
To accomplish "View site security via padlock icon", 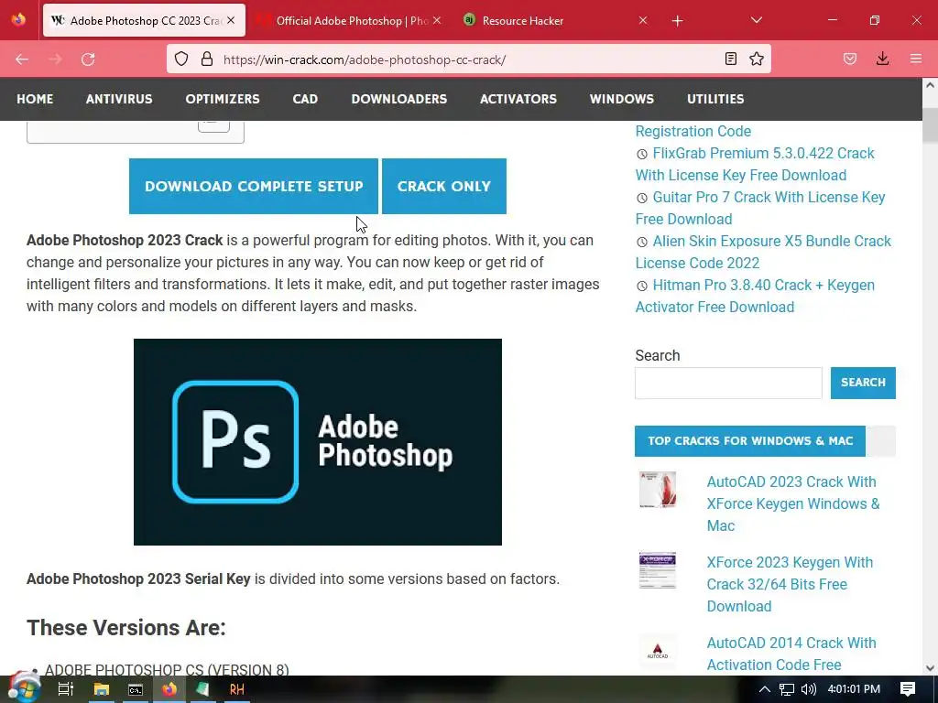I will click(207, 59).
